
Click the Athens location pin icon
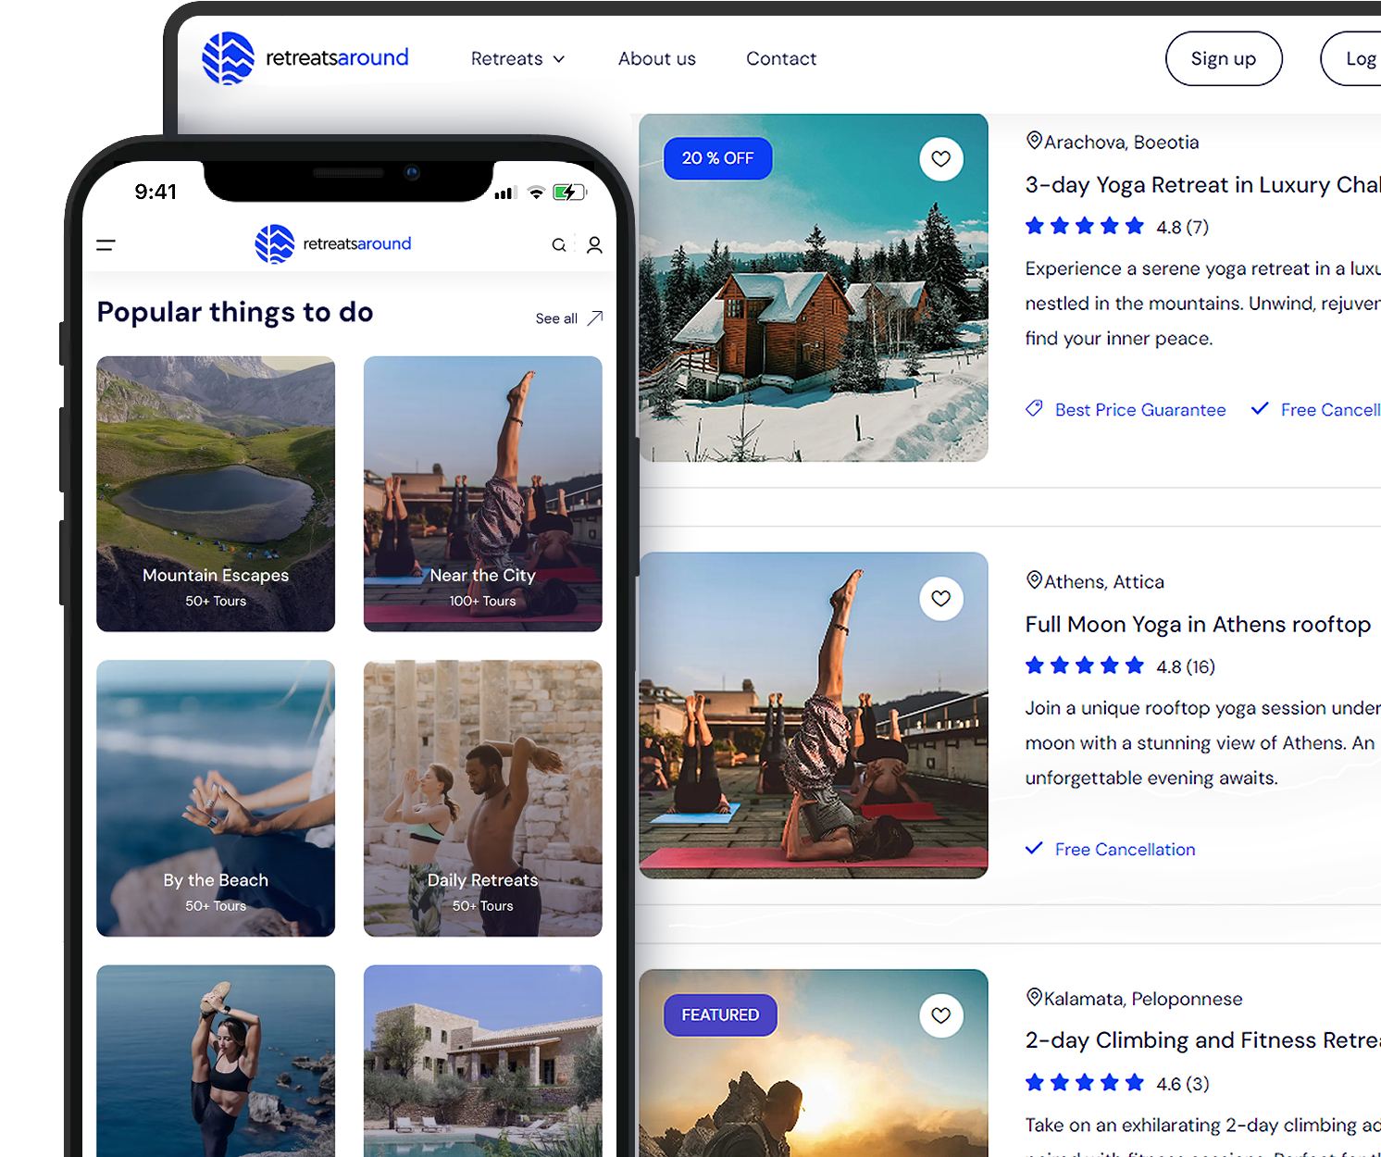[x=1034, y=580]
